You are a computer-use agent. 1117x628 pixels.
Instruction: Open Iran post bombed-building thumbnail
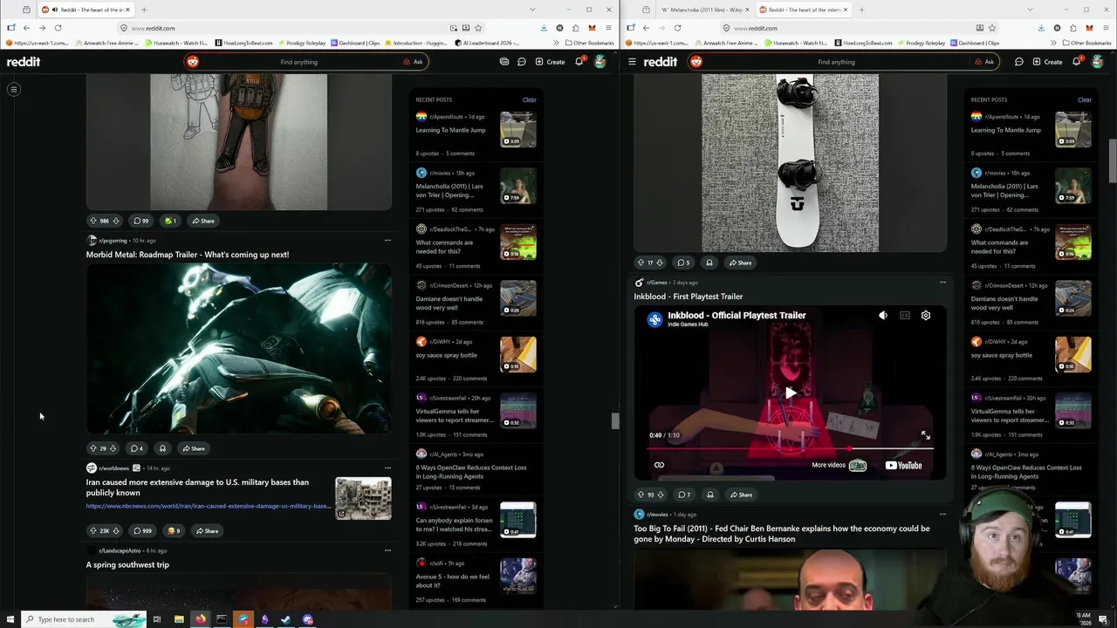(x=363, y=498)
